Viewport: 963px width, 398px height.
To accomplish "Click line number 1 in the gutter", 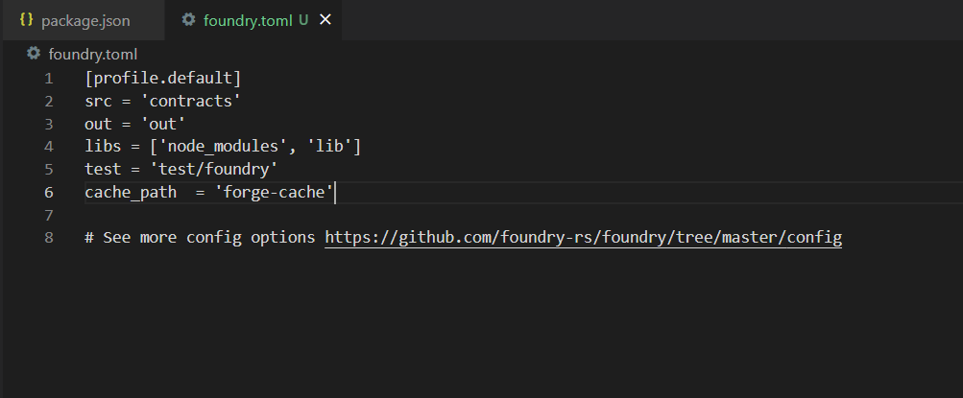I will click(x=49, y=79).
